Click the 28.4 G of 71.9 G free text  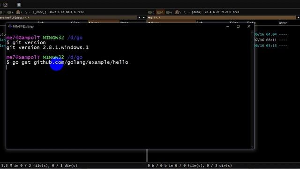coord(222,12)
